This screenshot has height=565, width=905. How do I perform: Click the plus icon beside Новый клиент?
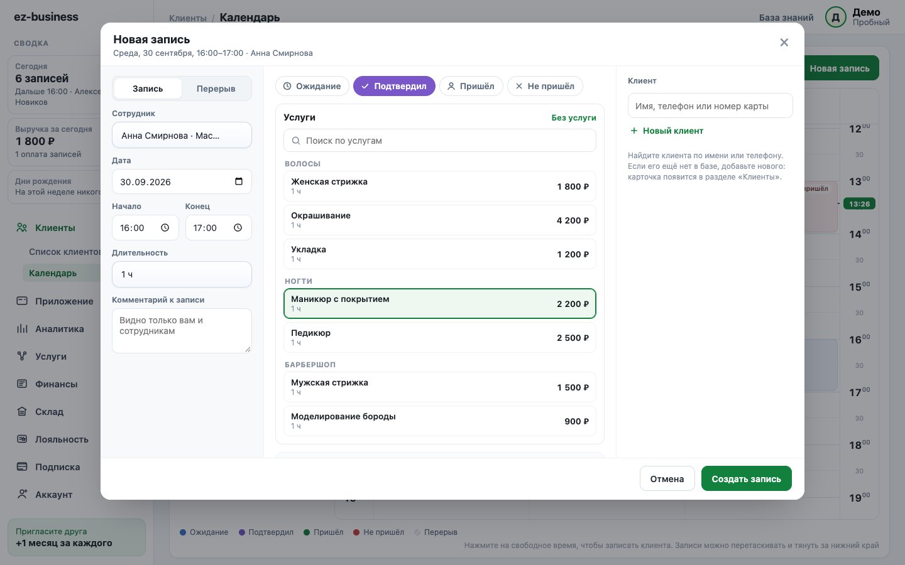634,131
